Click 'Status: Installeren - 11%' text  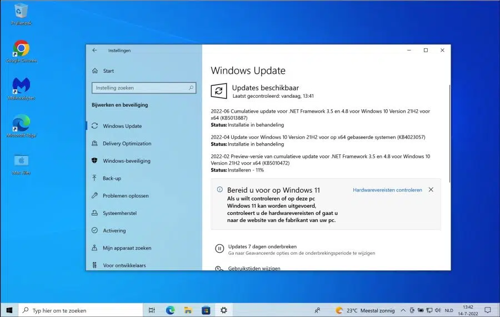click(237, 170)
